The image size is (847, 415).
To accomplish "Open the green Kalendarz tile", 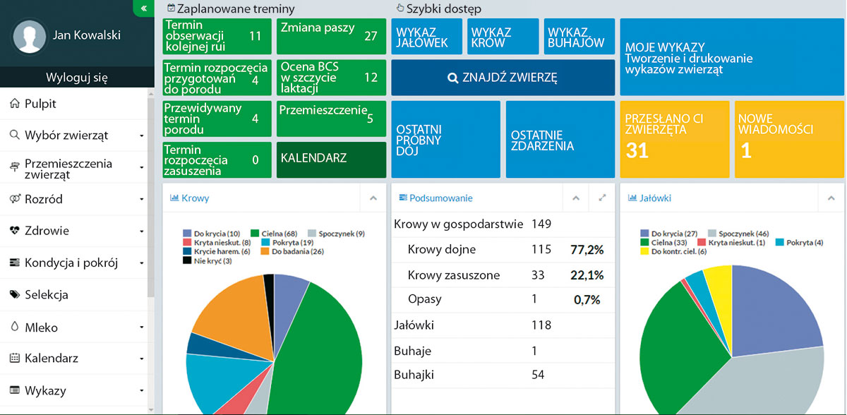I will coord(331,160).
